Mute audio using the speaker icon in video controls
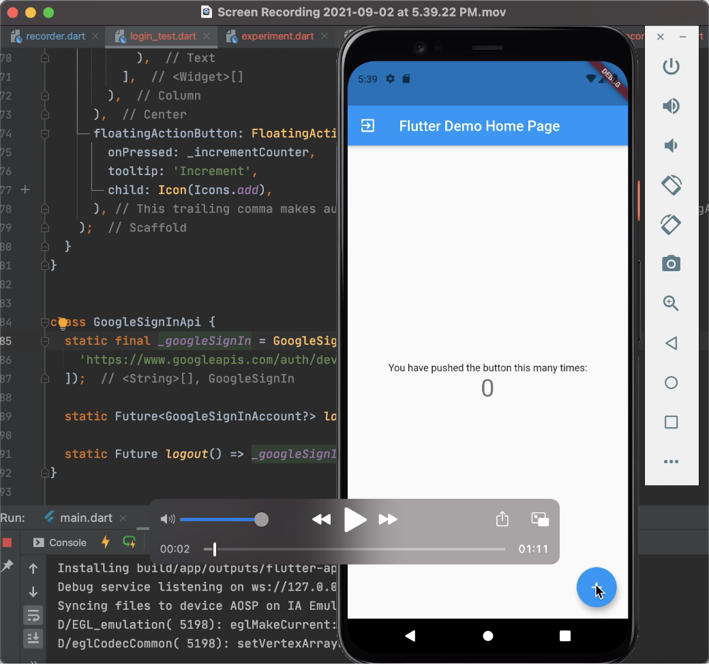Viewport: 709px width, 665px height. tap(167, 519)
